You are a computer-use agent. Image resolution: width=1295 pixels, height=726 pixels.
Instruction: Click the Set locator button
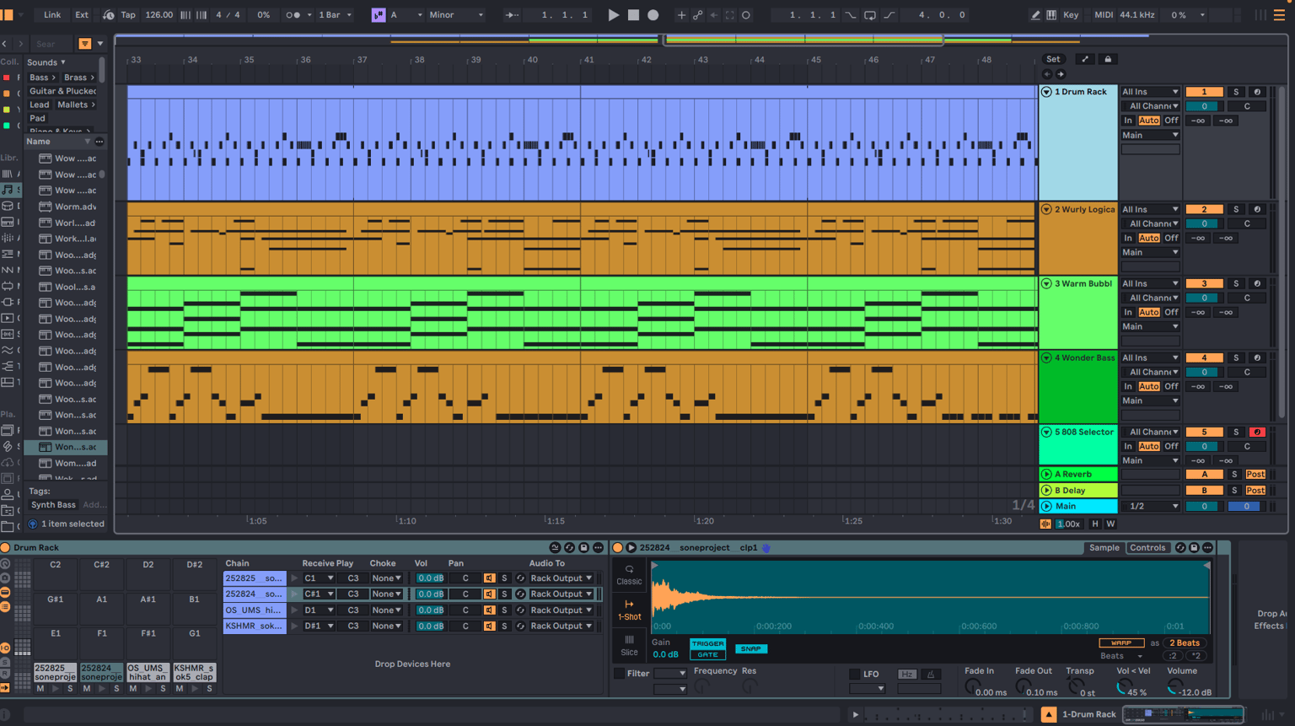(x=1053, y=59)
